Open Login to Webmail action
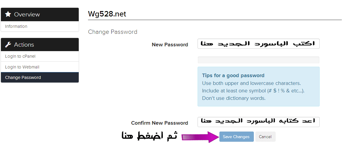346x148 pixels. coord(22,67)
